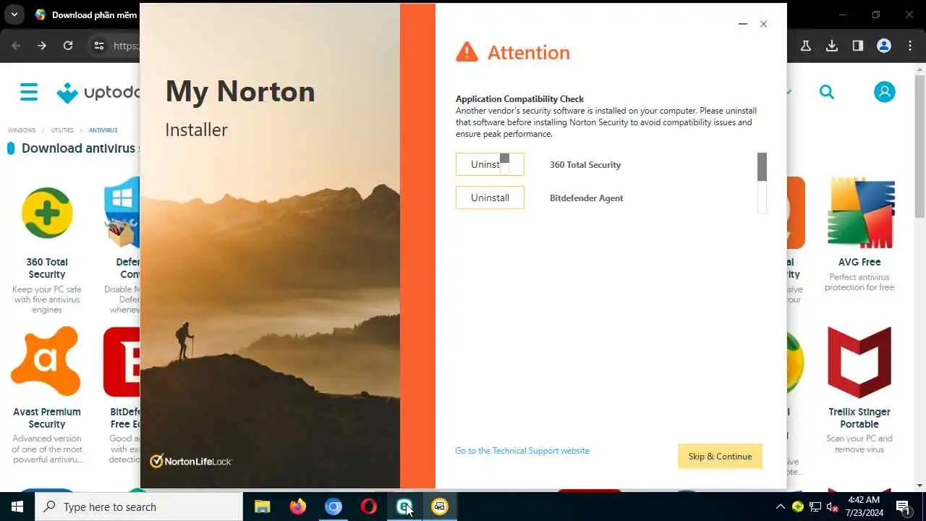
Task: Click the software list scrollbar in Norton installer
Action: (762, 182)
